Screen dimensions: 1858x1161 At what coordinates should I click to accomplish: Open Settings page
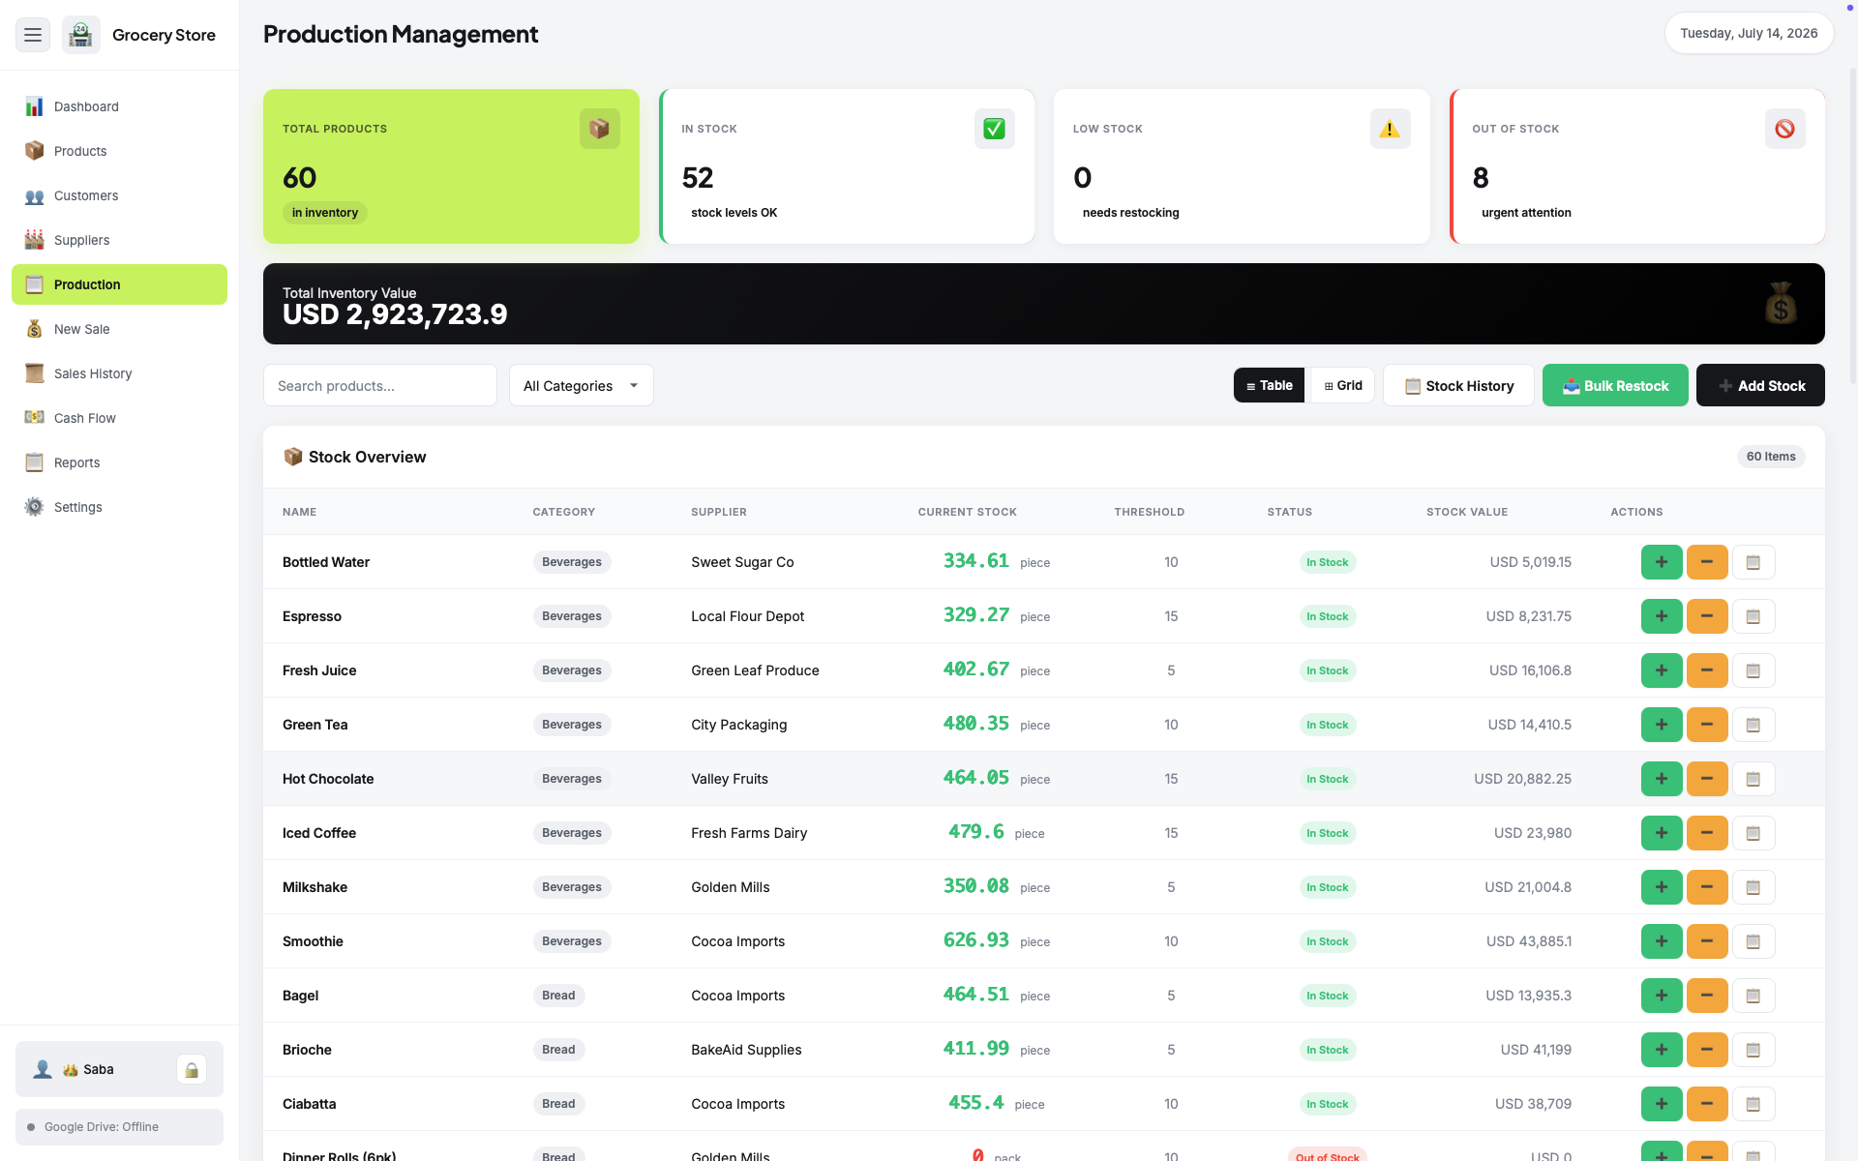point(119,507)
